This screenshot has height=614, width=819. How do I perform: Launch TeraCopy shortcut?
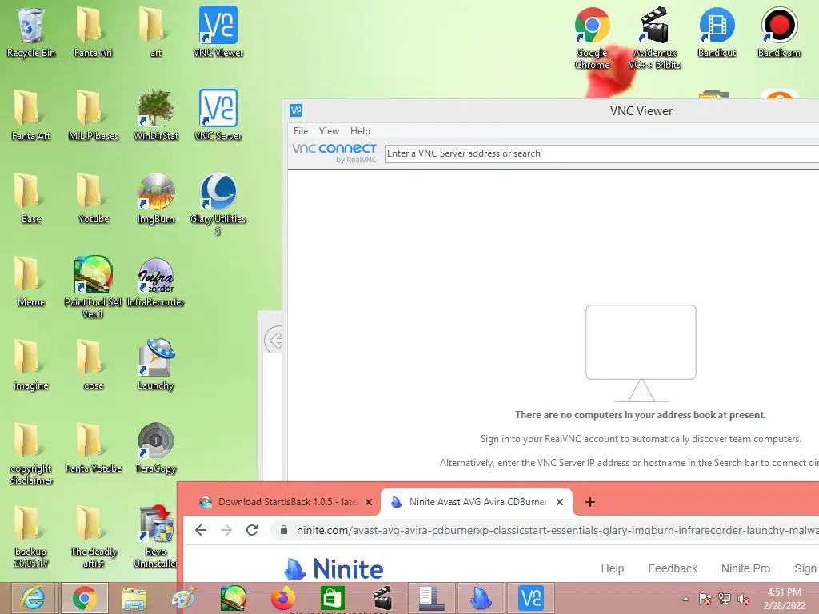point(155,448)
